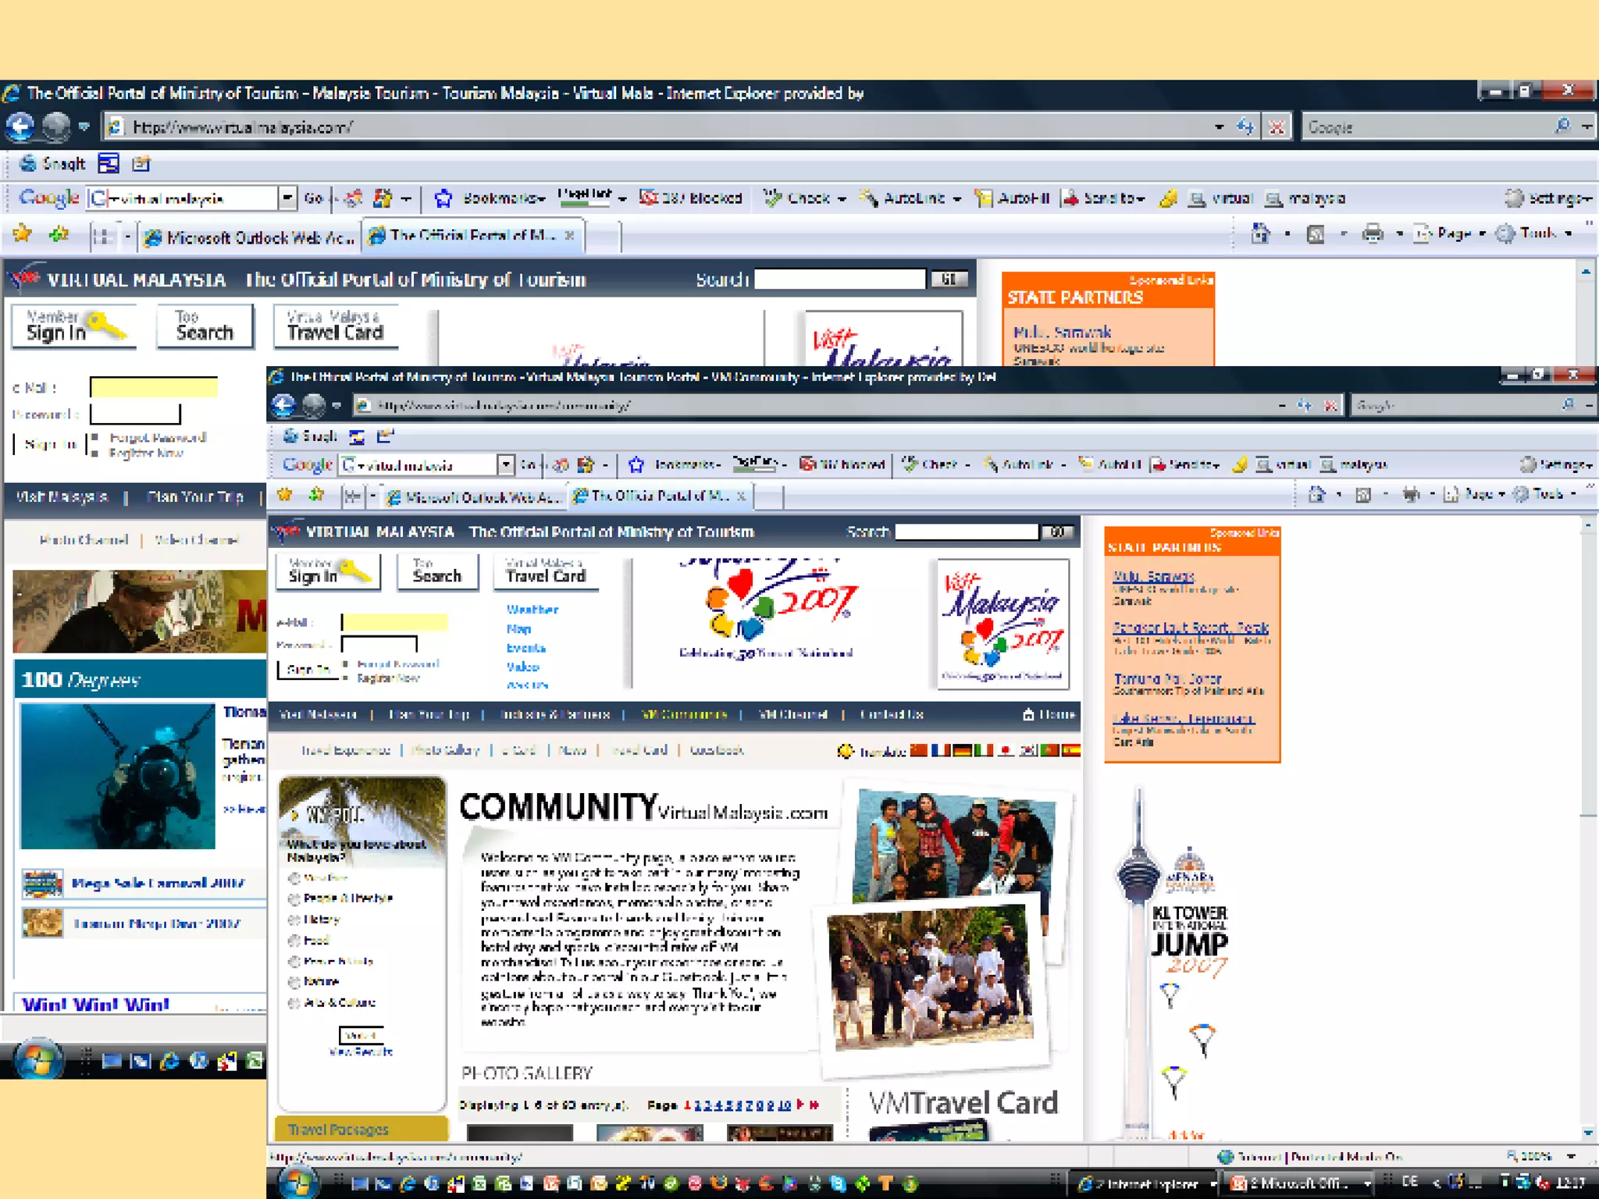Image resolution: width=1599 pixels, height=1199 pixels.
Task: Click Add to Favorites star in the rear window
Action: (59, 233)
